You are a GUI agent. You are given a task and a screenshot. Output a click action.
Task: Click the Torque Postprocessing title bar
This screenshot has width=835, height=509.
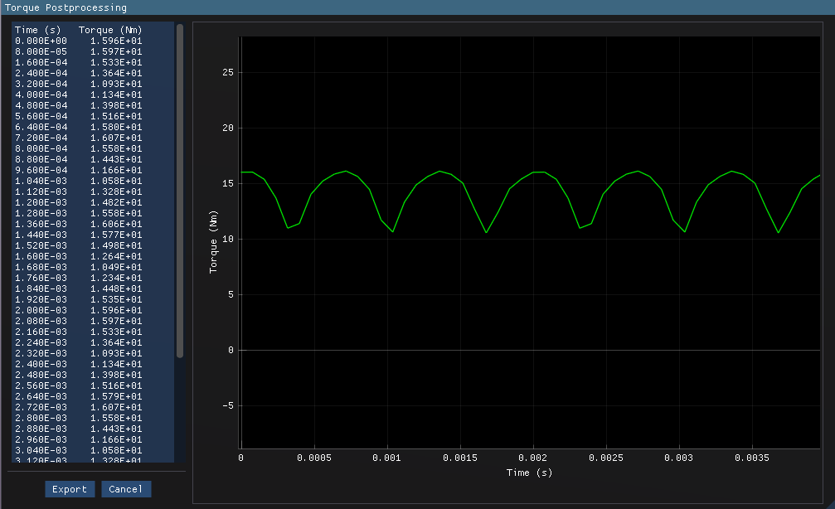pyautogui.click(x=66, y=7)
